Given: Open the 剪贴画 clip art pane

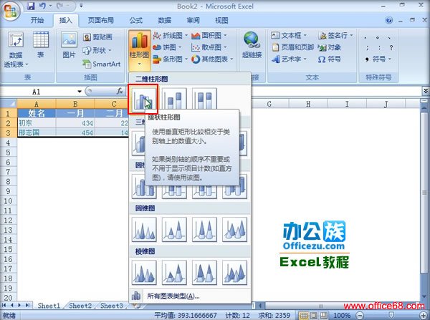Looking at the screenshot, I should tap(98, 37).
